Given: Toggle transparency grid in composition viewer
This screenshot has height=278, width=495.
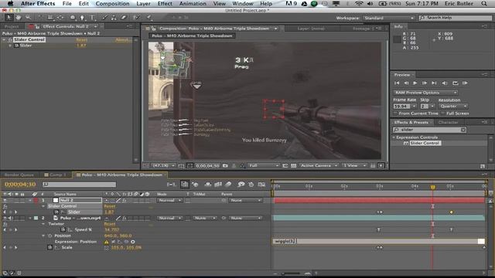Looking at the screenshot, I should tap(294, 165).
